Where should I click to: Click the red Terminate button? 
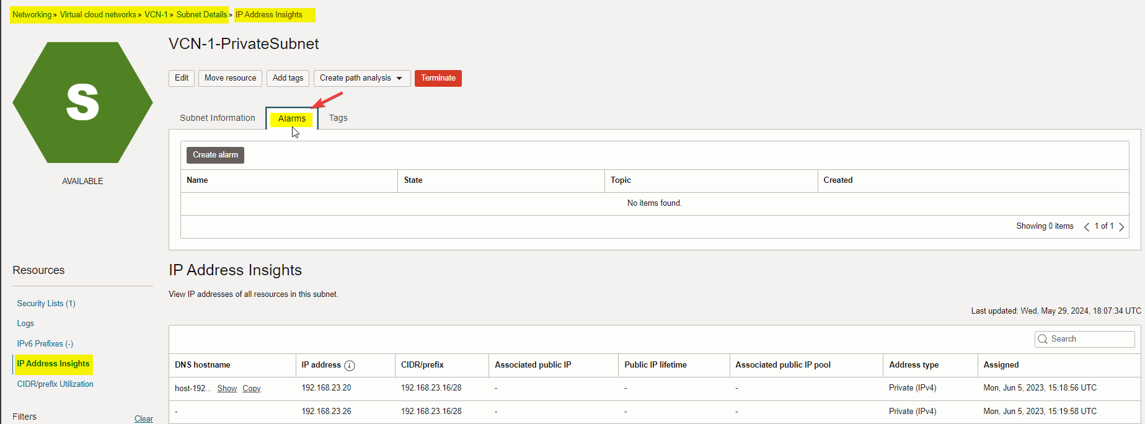coord(438,78)
